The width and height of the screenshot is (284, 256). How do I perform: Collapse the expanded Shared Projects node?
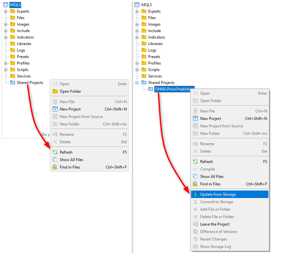(137, 83)
